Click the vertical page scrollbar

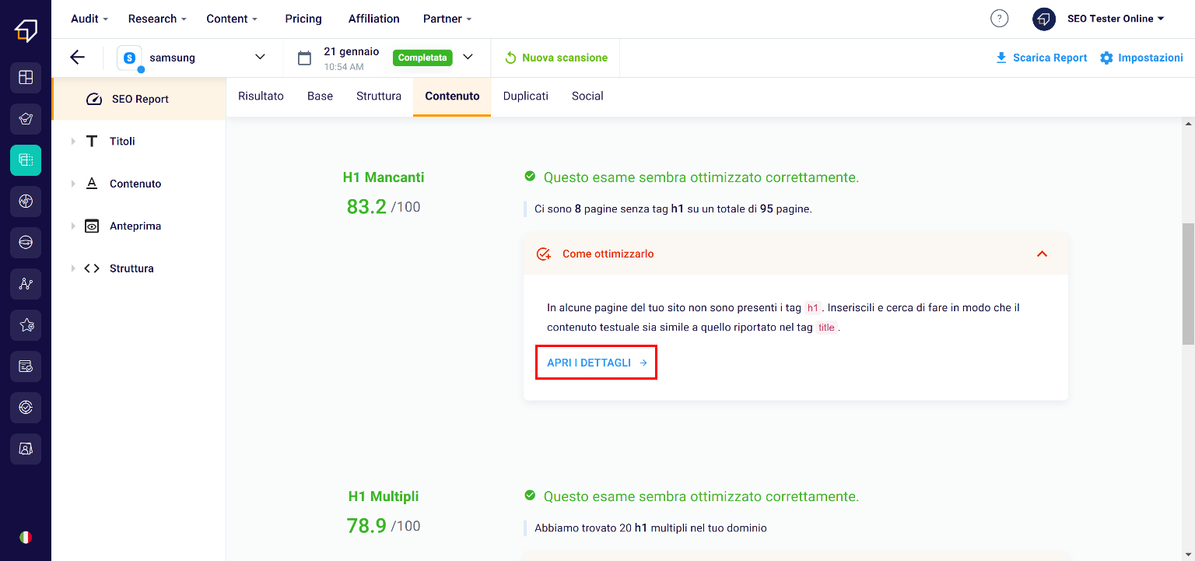pyautogui.click(x=1188, y=284)
